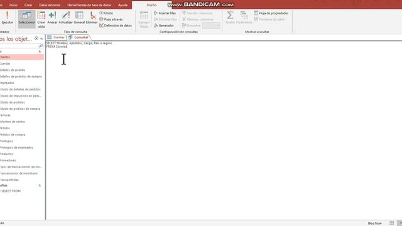This screenshot has width=402, height=226.
Task: Select the Paso a través option
Action: [111, 19]
